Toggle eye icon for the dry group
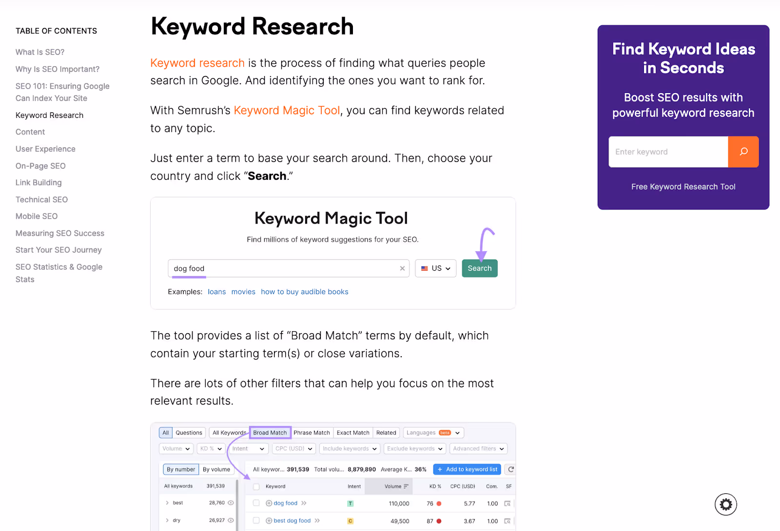The width and height of the screenshot is (780, 531). pos(231,520)
